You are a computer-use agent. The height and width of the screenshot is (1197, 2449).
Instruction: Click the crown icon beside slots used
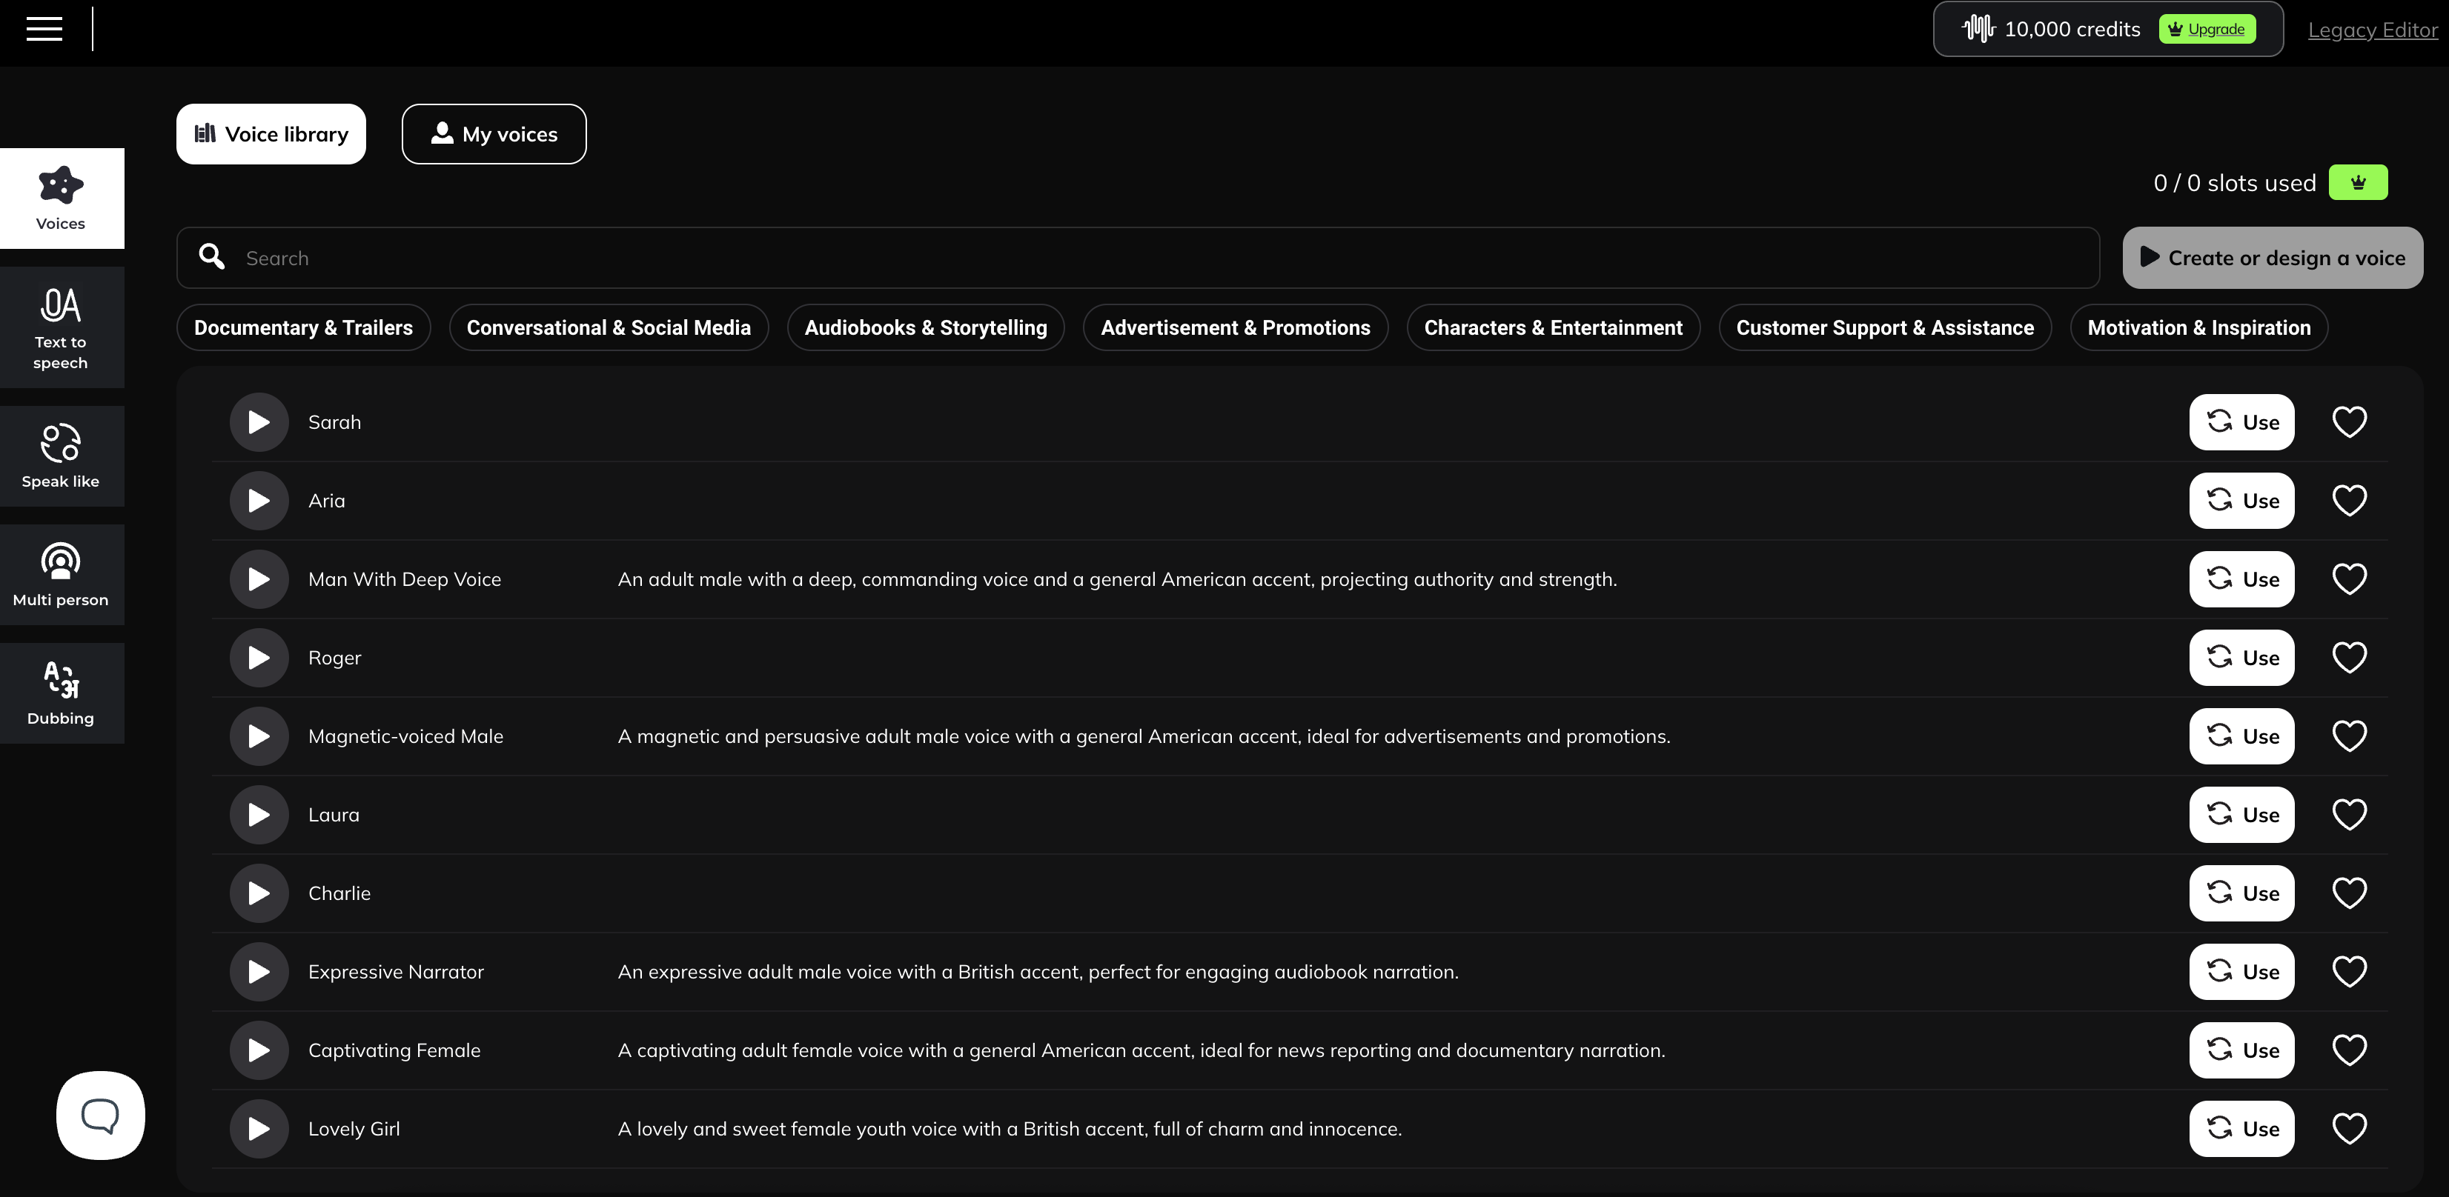[2359, 181]
